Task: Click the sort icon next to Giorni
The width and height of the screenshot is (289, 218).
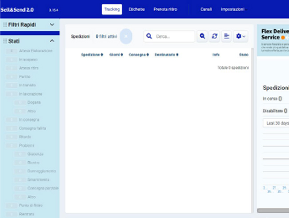Action: coord(122,55)
